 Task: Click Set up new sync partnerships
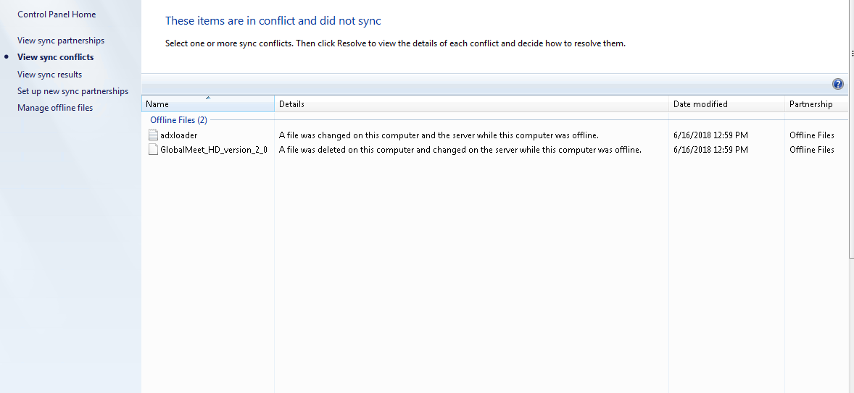pos(72,91)
